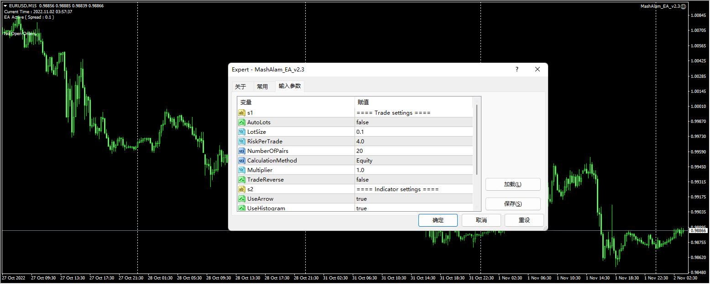The image size is (710, 284).
Task: Edit the RiskPerTrade value 4.0
Action: tap(414, 142)
